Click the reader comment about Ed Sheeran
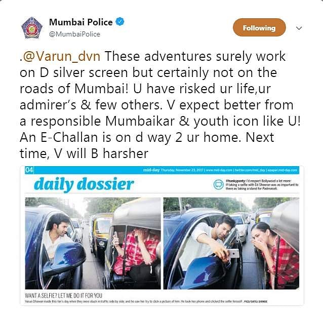This screenshot has width=323, height=309. click(262, 184)
